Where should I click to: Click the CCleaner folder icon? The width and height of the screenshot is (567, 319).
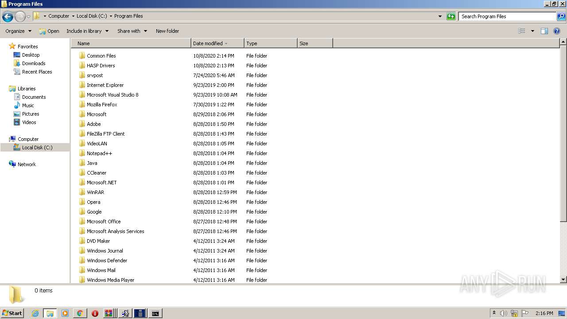point(82,173)
